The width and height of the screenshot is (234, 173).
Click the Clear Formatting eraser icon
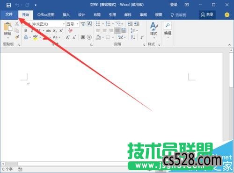click(70, 30)
